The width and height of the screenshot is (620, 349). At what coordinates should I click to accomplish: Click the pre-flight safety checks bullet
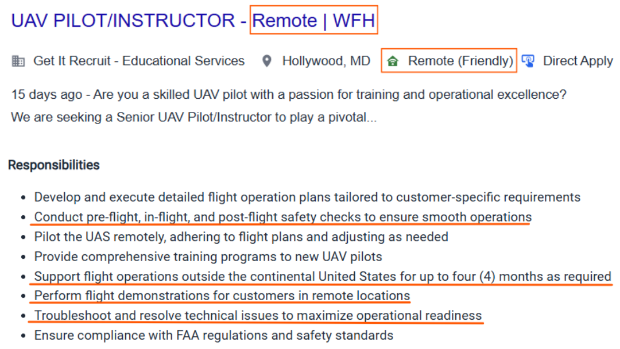[x=282, y=218]
